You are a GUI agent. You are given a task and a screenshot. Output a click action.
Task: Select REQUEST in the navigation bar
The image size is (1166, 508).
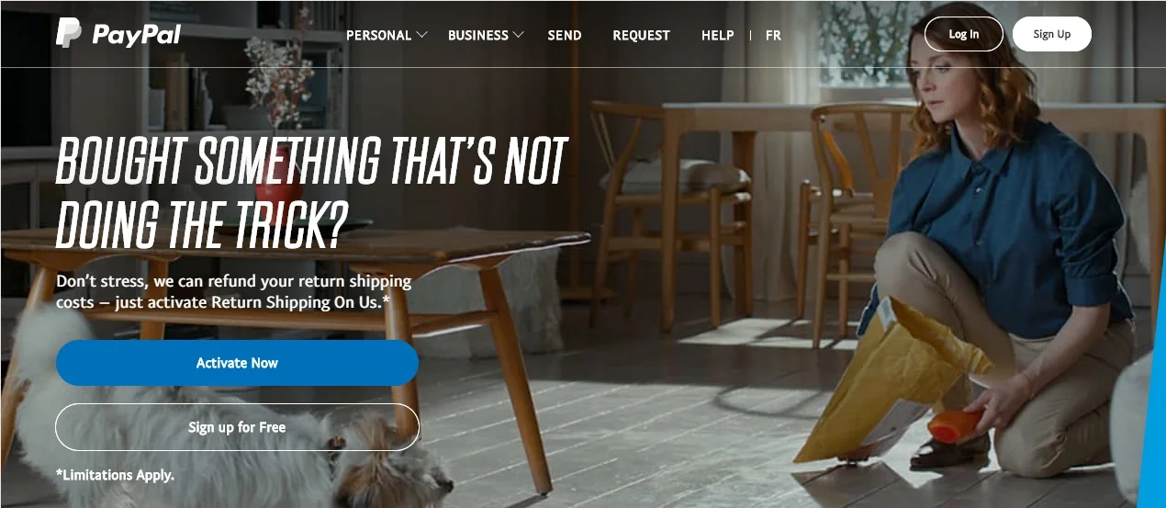pyautogui.click(x=642, y=35)
